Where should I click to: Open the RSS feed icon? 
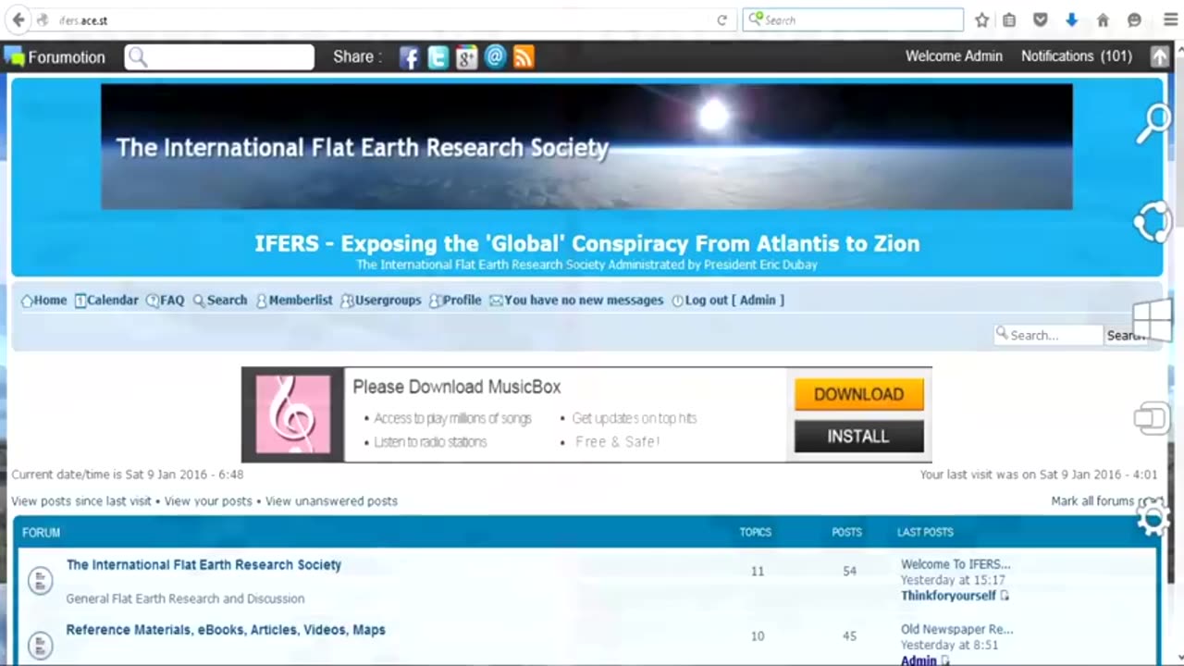pos(524,57)
